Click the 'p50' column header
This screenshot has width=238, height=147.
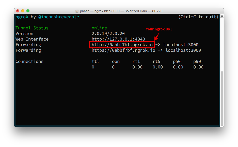177,62
